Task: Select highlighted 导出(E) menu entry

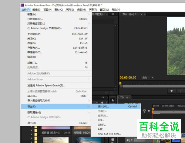Action: point(56,107)
